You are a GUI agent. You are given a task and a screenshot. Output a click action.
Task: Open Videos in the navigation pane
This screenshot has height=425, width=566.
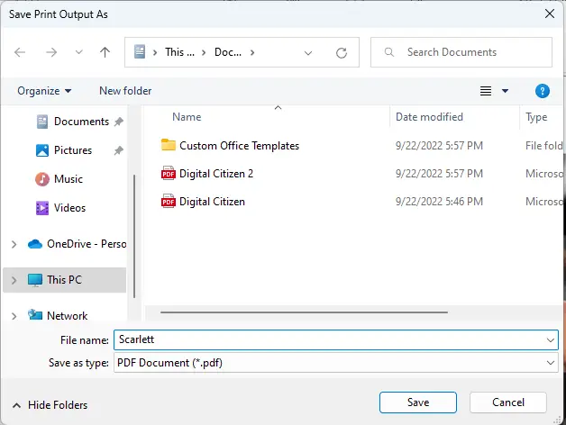click(69, 208)
